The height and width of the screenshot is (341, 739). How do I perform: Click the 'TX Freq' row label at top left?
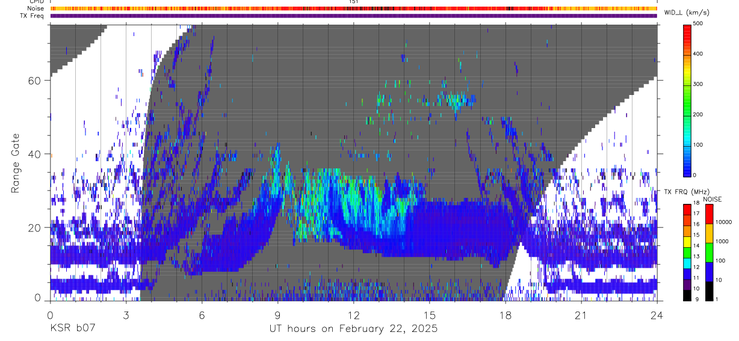tap(33, 16)
